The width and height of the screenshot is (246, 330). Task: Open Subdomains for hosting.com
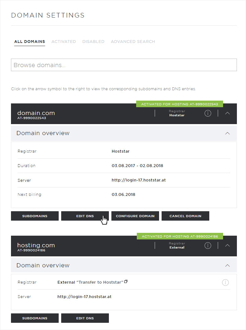coord(35,318)
